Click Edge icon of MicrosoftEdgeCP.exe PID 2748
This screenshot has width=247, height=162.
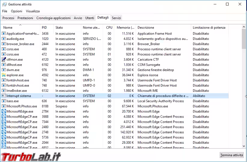pyautogui.click(x=4, y=132)
